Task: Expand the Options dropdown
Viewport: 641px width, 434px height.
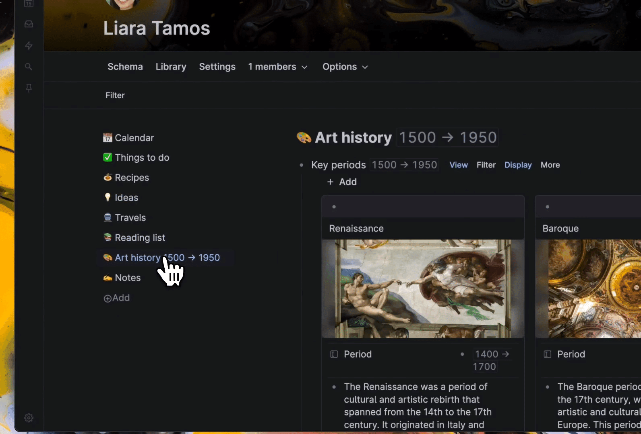Action: click(x=345, y=67)
